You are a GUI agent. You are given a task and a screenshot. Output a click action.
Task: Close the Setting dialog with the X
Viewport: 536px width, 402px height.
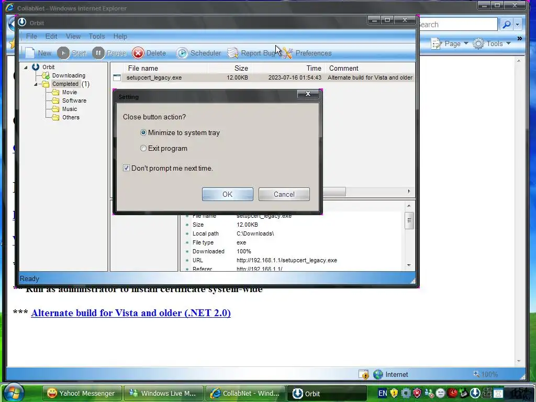[x=308, y=94]
